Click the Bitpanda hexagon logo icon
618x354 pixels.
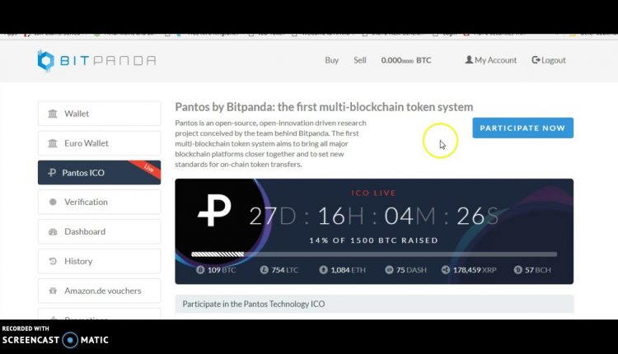[x=45, y=61]
